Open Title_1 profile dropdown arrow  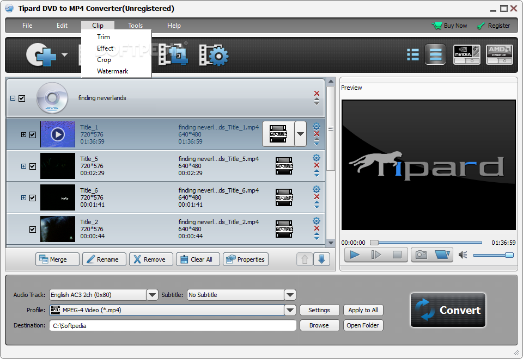[301, 134]
